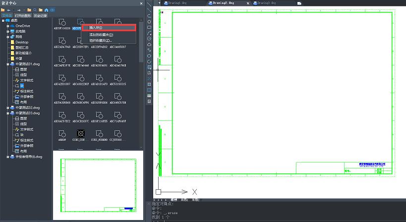Select the Line tool in the draw toolbar
The width and height of the screenshot is (406, 222).
tap(150, 4)
